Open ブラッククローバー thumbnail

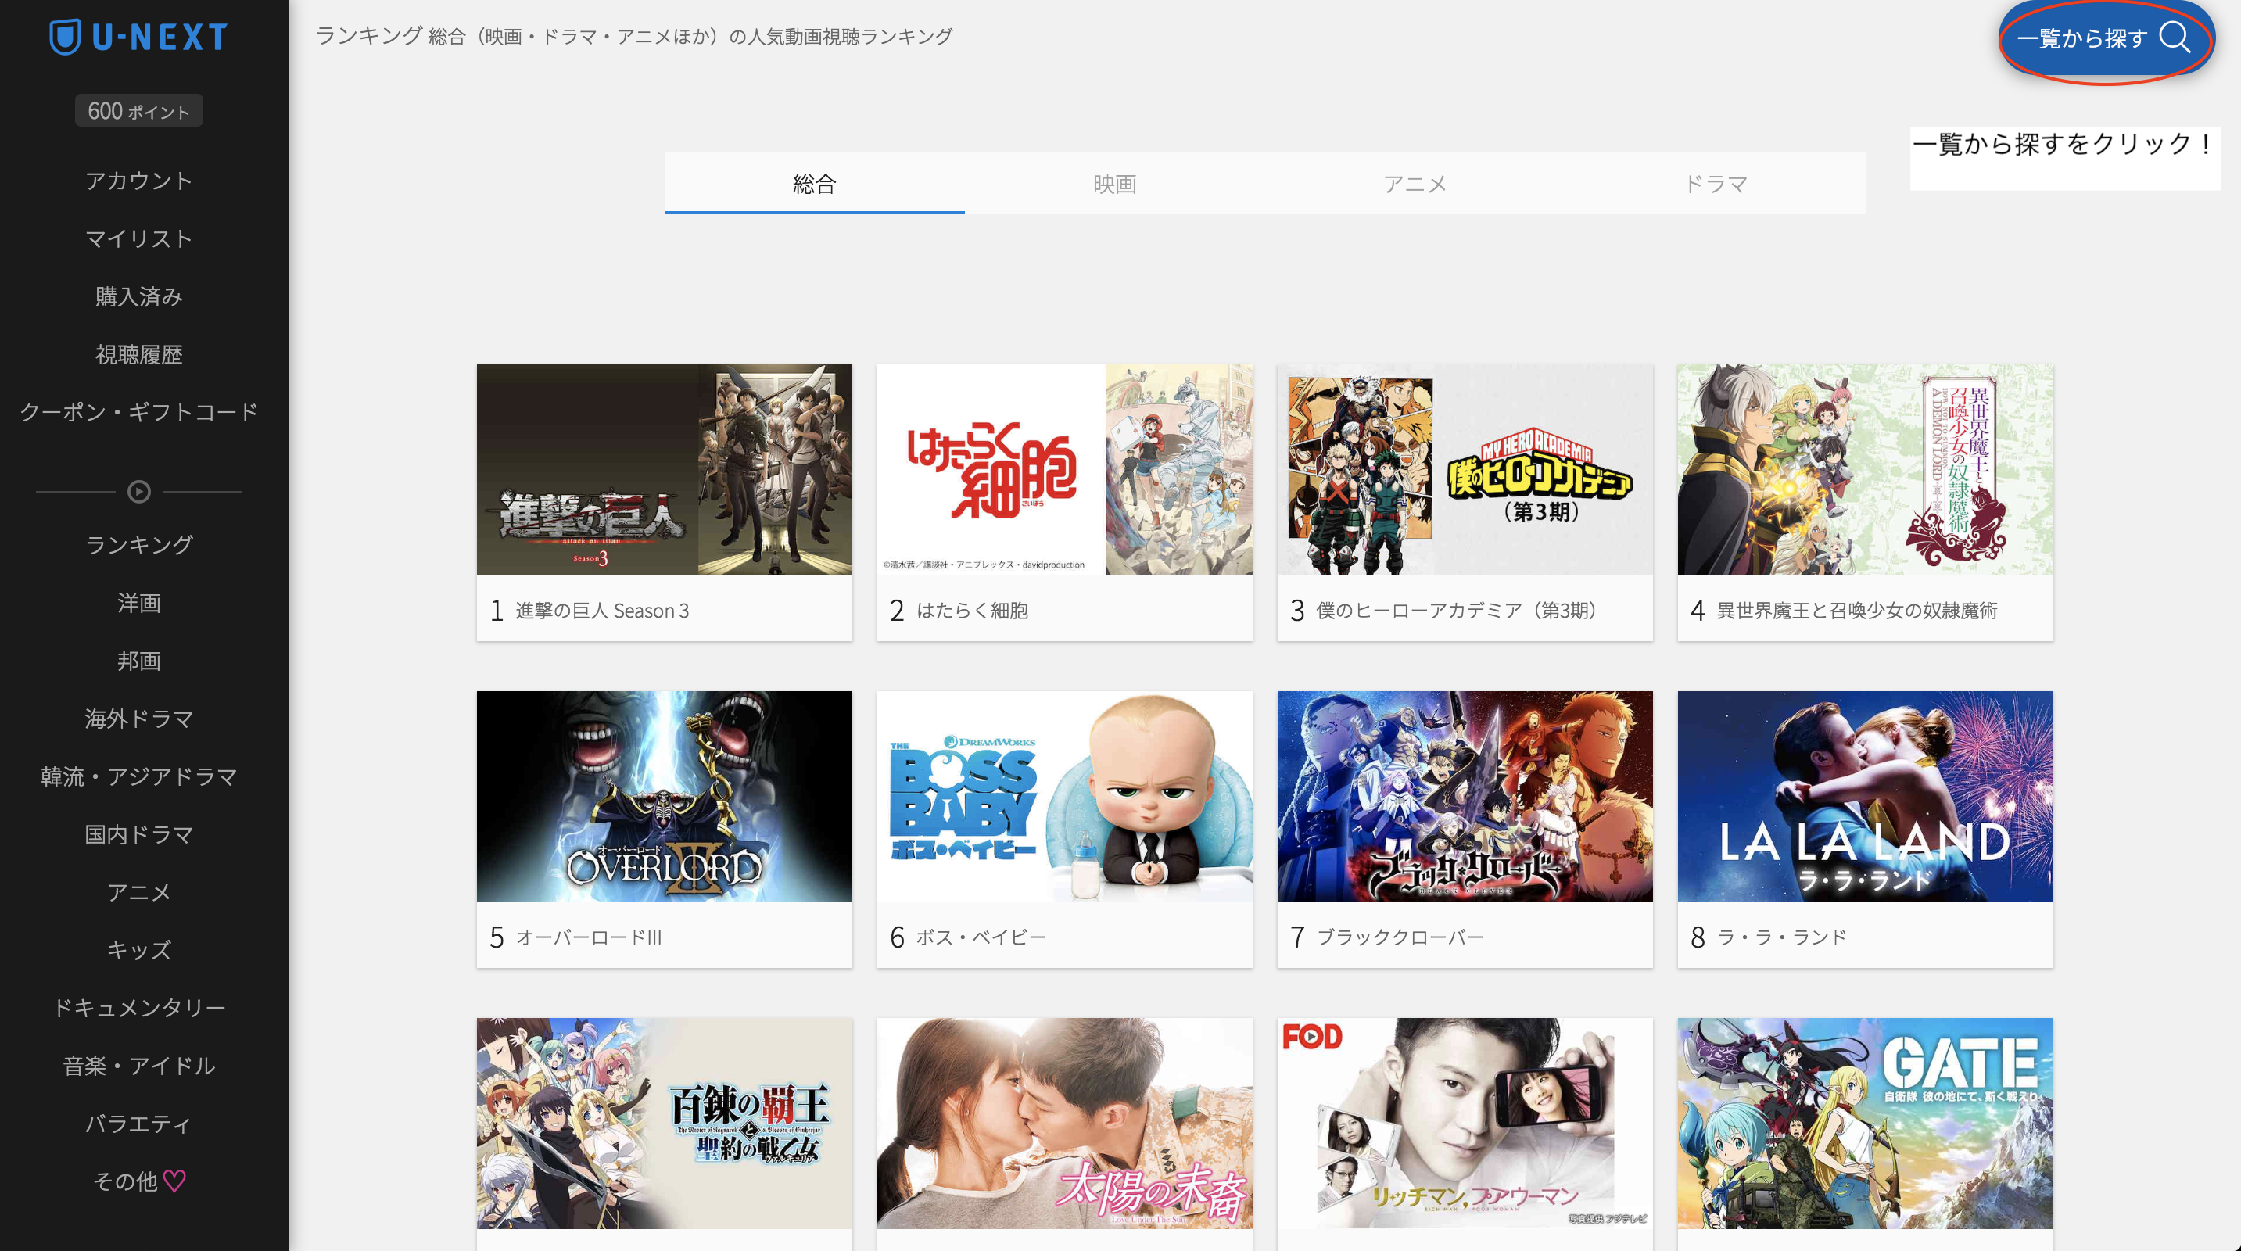1465,797
